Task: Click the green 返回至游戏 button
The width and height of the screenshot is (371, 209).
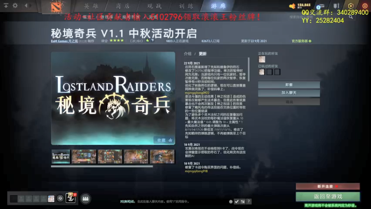Action: tap(328, 196)
